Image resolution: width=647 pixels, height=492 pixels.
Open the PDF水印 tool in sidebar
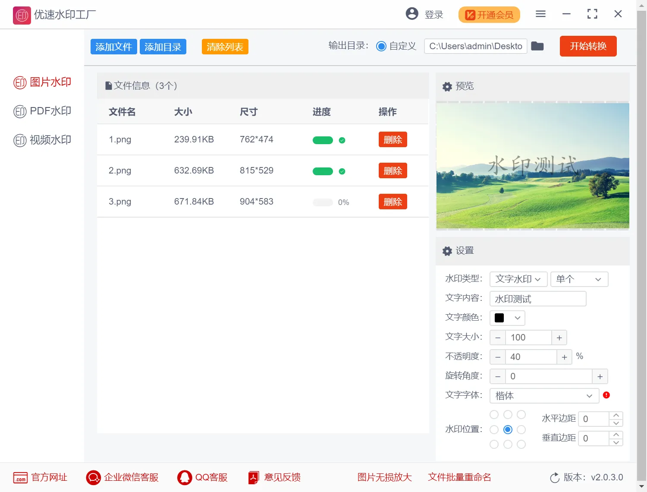[x=20, y=111]
